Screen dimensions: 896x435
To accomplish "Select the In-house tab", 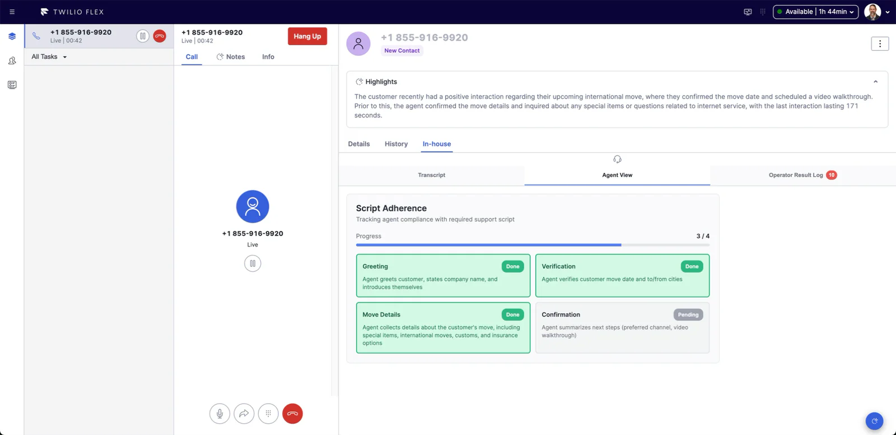I will [x=437, y=144].
